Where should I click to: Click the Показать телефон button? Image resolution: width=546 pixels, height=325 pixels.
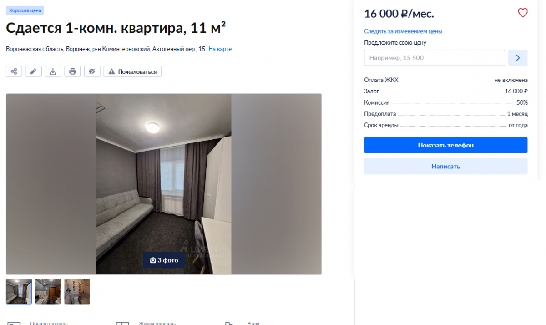click(x=445, y=145)
